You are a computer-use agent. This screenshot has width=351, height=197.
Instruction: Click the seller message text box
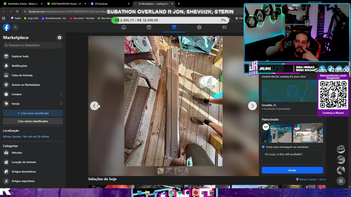pyautogui.click(x=292, y=157)
